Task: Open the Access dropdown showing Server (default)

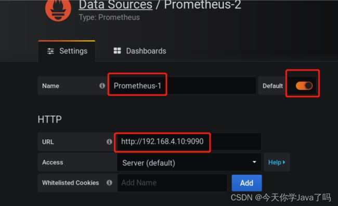Action: pyautogui.click(x=189, y=163)
